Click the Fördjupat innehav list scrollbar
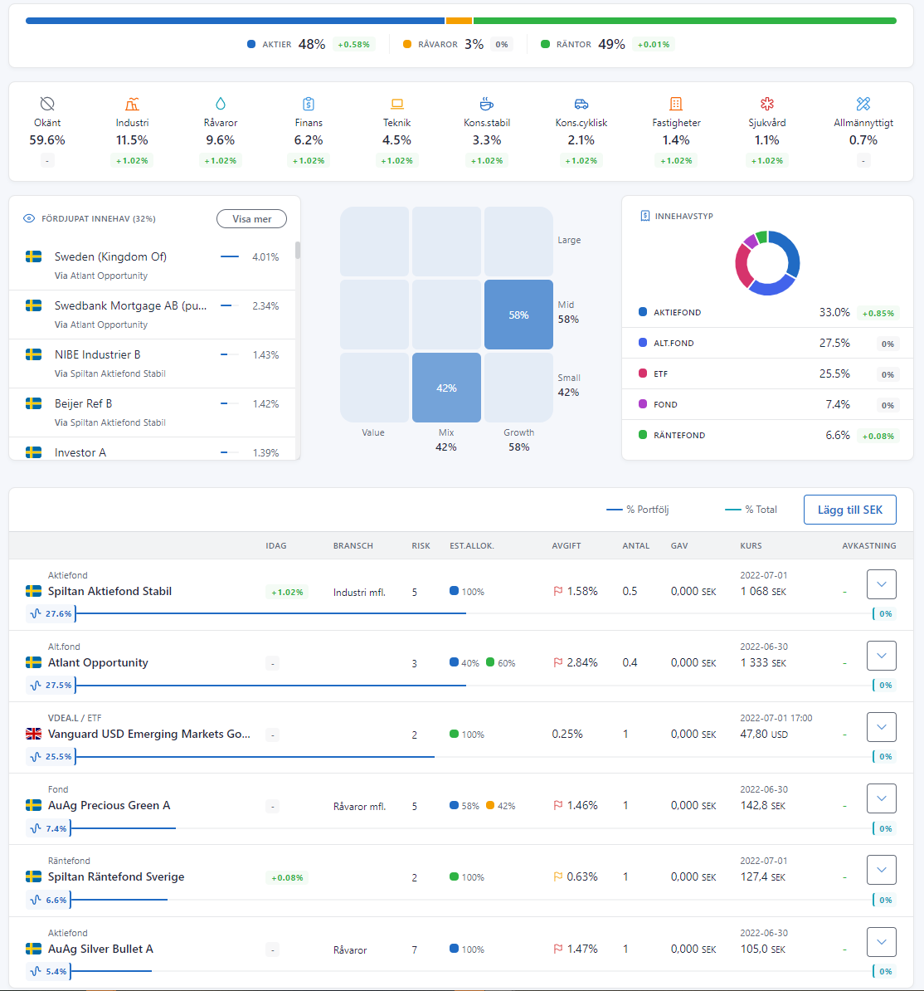Viewport: 924px width, 991px height. pos(298,251)
